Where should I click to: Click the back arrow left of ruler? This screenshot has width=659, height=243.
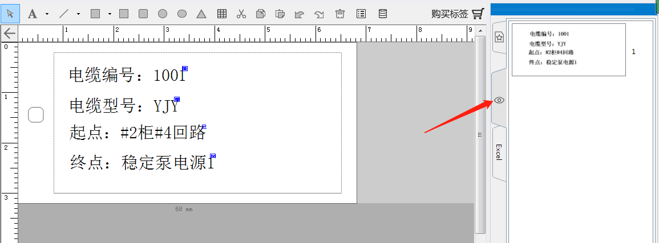9,33
